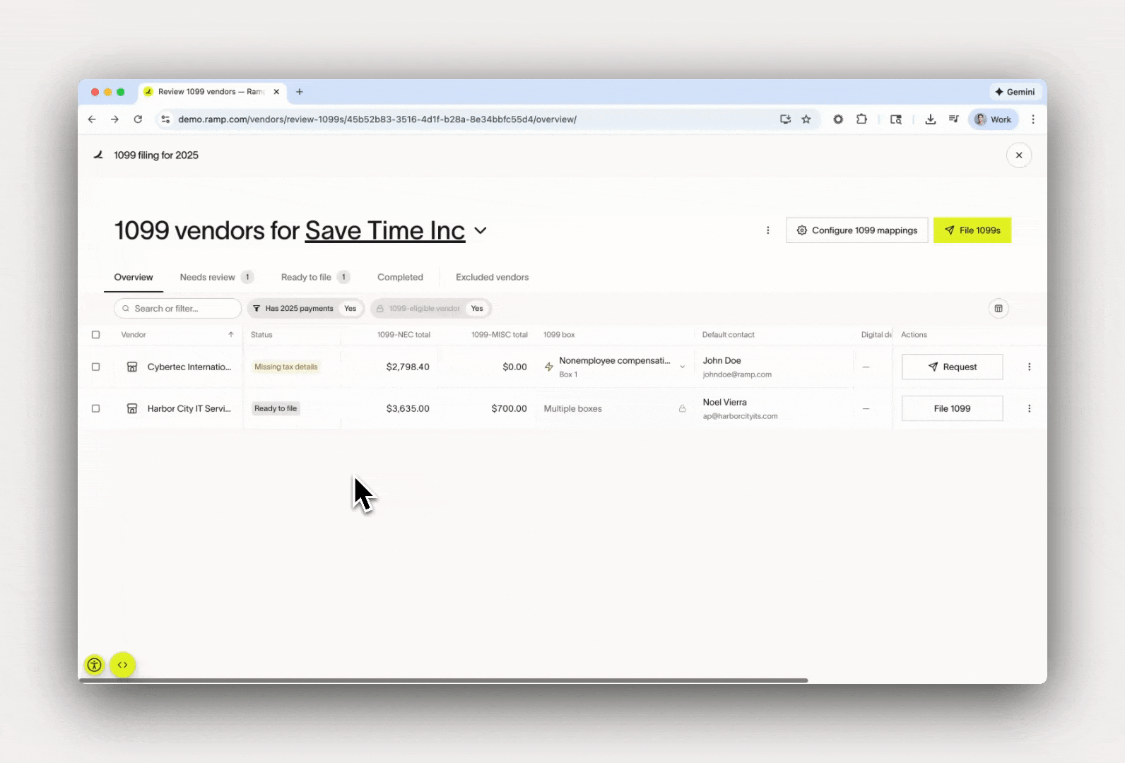Click the $700.00 MISC total
This screenshot has height=763, width=1125.
pos(509,408)
